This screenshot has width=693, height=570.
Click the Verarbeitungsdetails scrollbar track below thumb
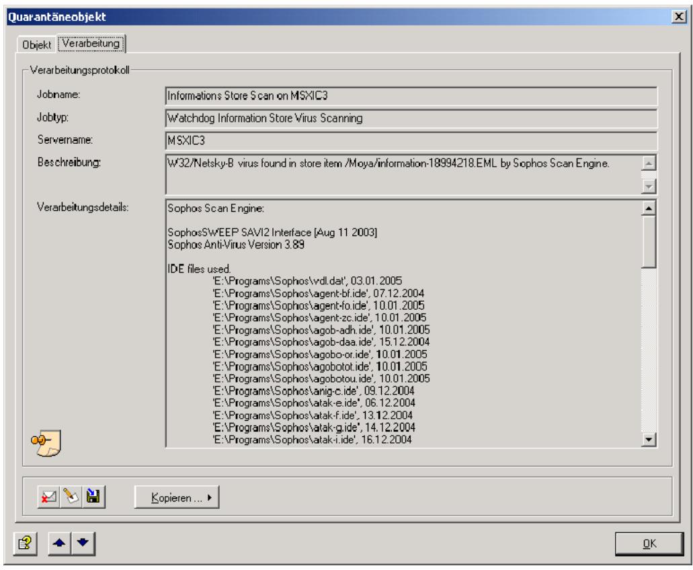[649, 349]
